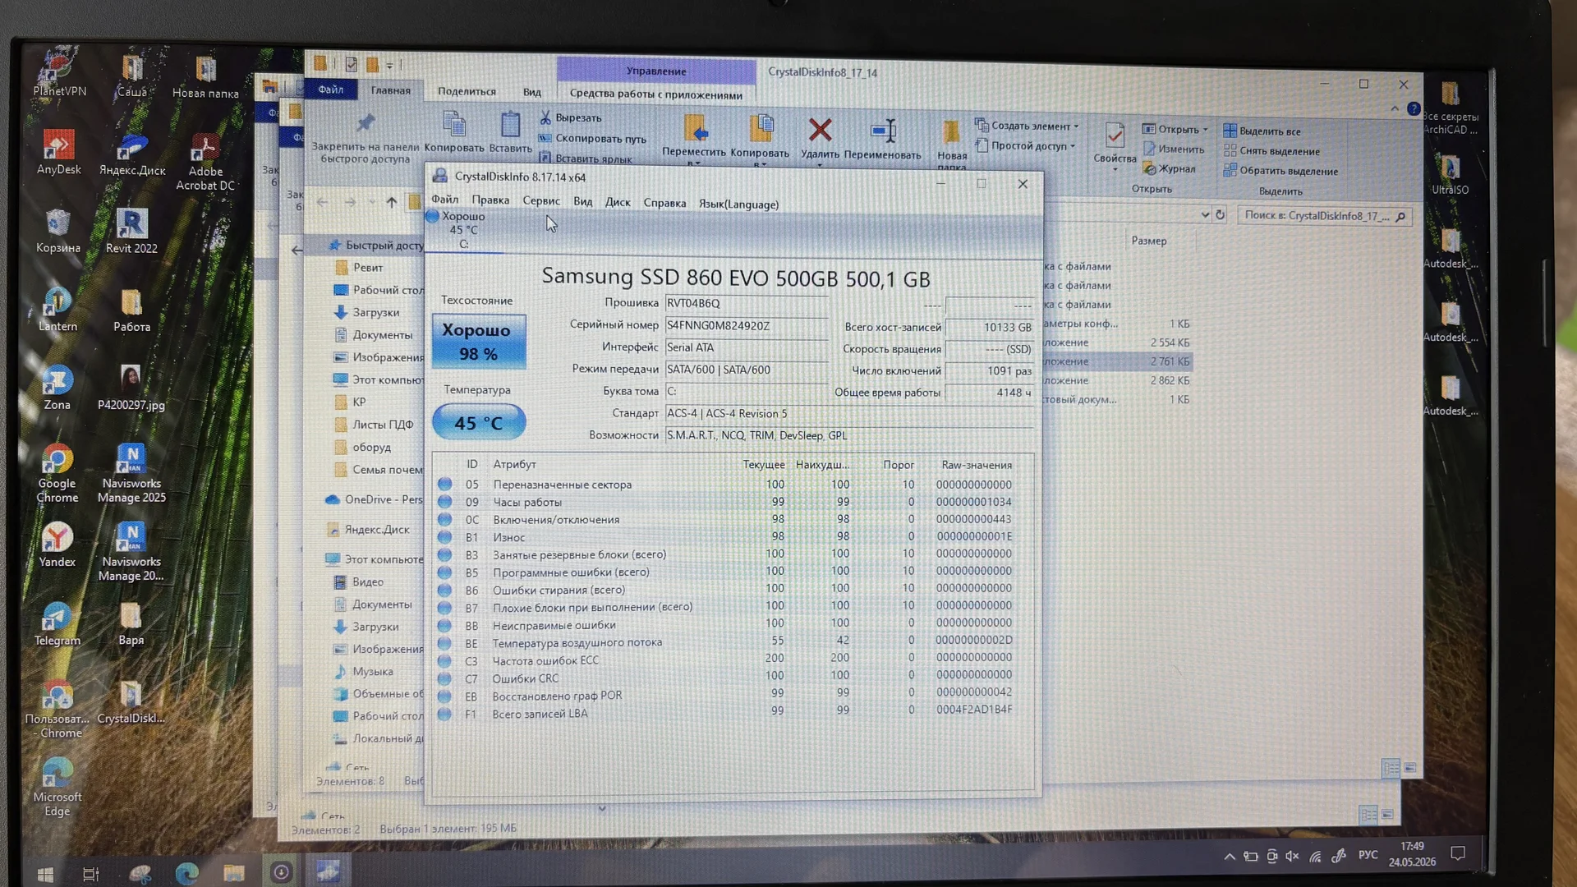This screenshot has width=1577, height=887.
Task: Click the Хорошо 98 % health status button
Action: [479, 342]
